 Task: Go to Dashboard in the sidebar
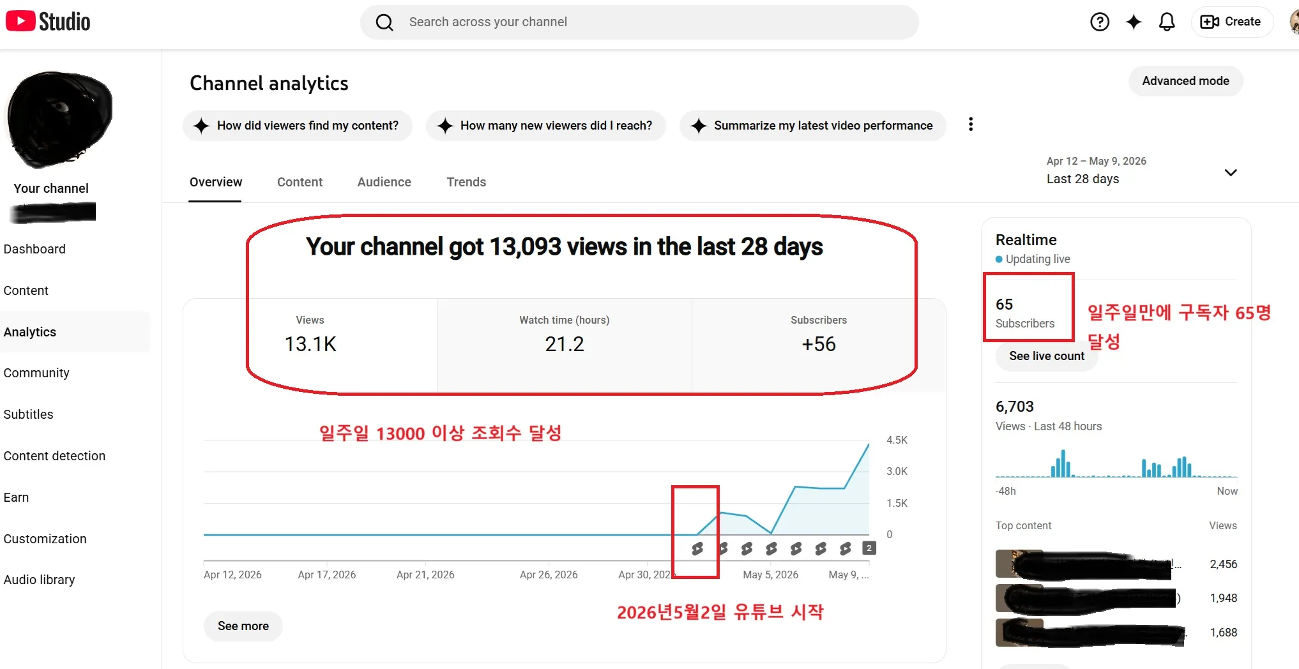pyautogui.click(x=34, y=249)
